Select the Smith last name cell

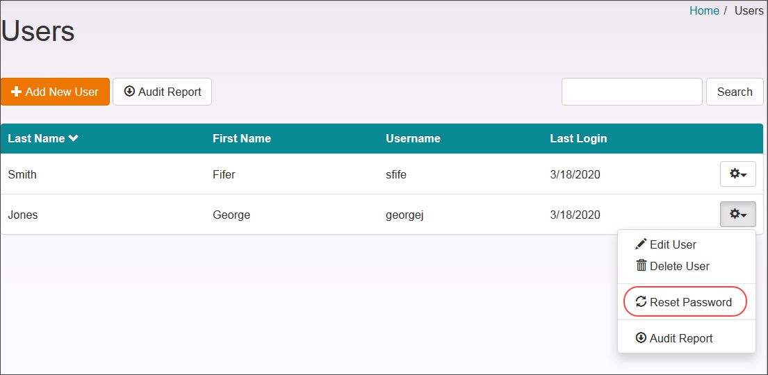point(22,174)
